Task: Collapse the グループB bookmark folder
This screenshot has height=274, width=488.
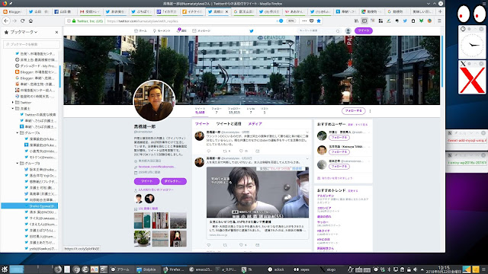Action: click(x=18, y=163)
